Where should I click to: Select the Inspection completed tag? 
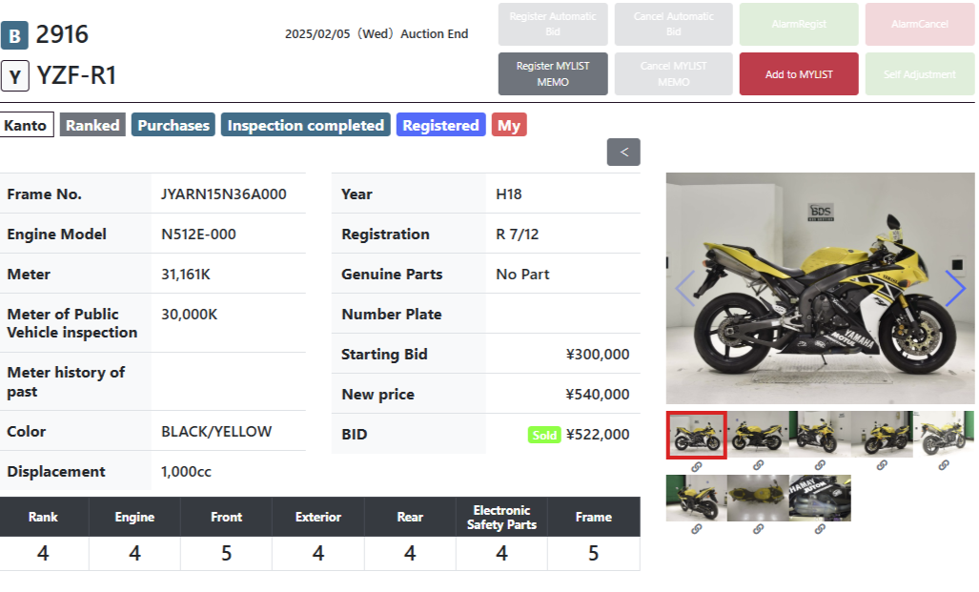pyautogui.click(x=305, y=126)
